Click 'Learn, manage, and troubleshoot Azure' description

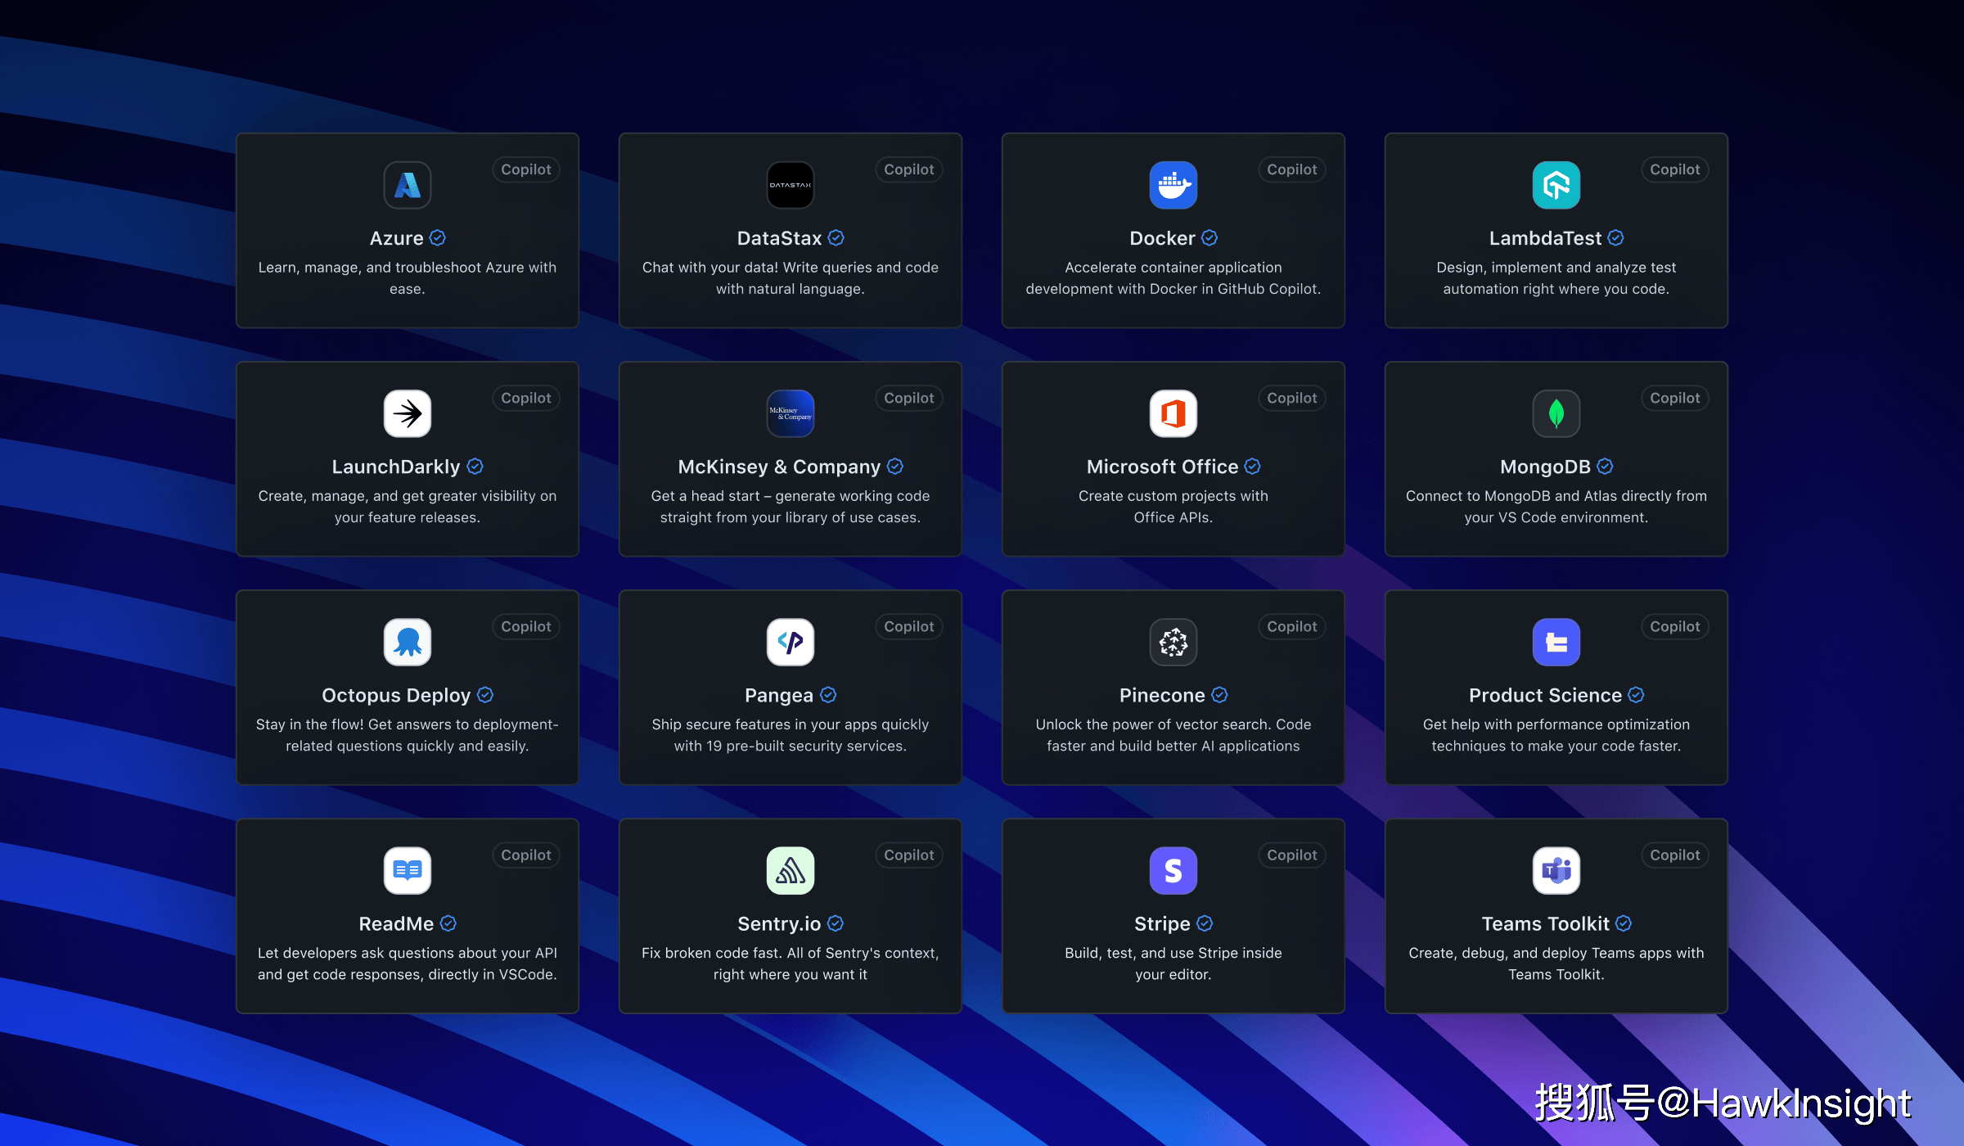[408, 277]
